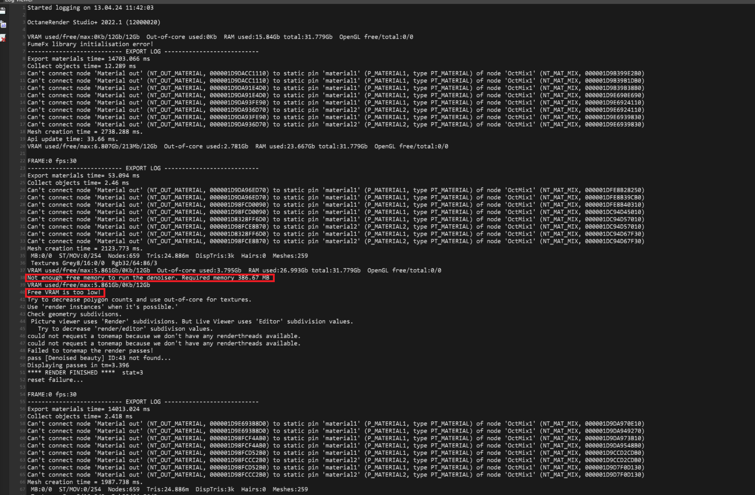755x495 pixels.
Task: Click the save log floppy disk icon
Action: click(x=3, y=10)
